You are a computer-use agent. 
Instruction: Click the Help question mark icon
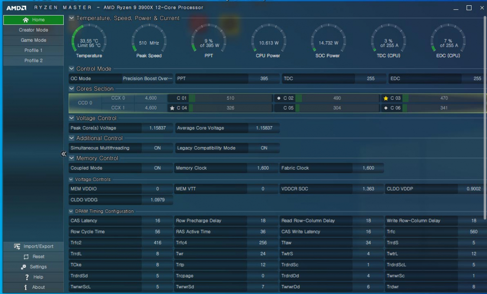point(27,277)
